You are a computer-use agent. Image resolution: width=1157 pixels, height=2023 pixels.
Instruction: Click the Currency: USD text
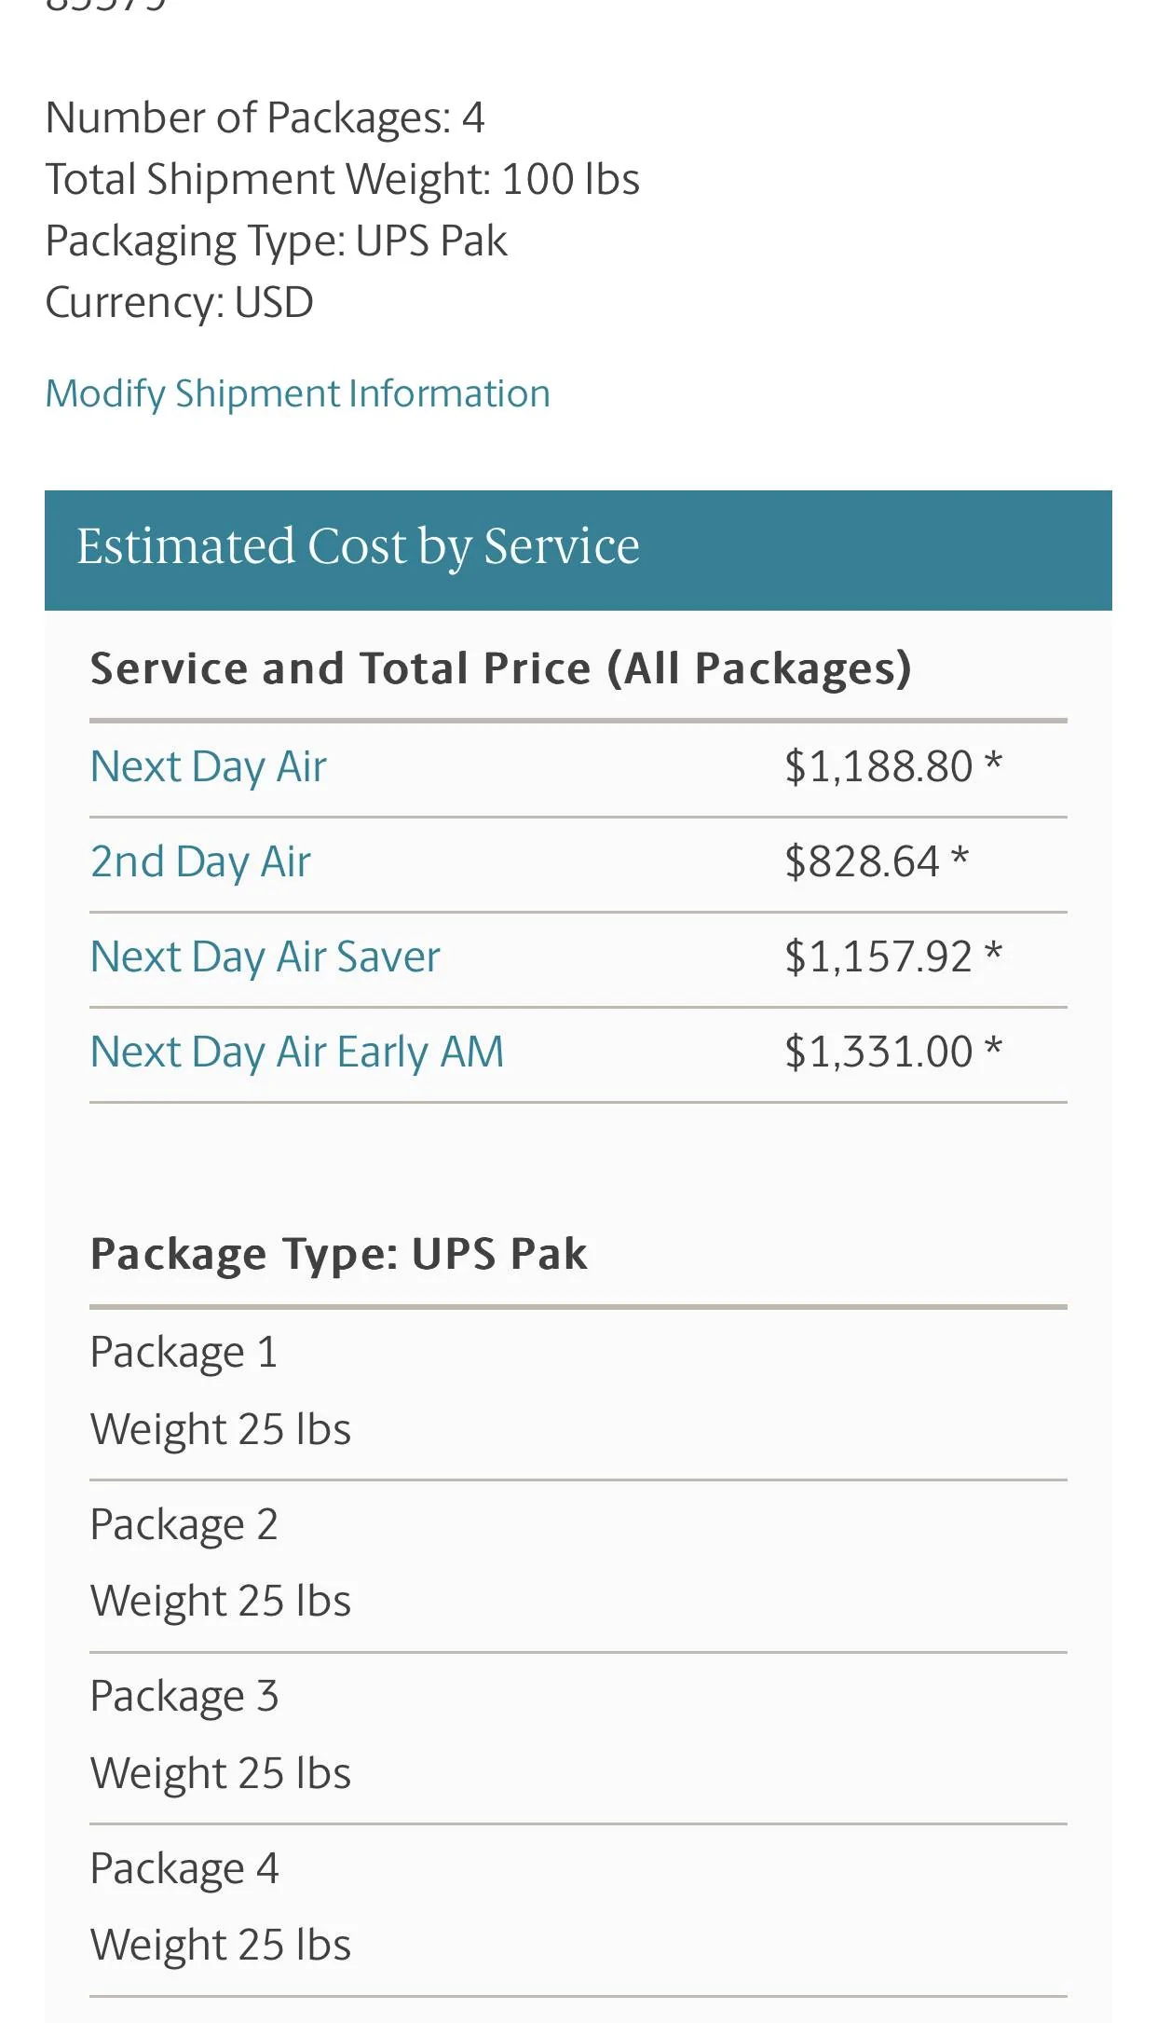click(x=179, y=303)
